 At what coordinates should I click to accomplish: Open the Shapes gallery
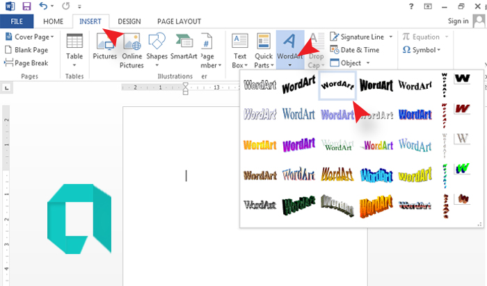point(157,50)
